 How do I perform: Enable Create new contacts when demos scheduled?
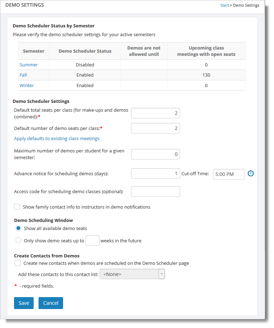pyautogui.click(x=18, y=263)
